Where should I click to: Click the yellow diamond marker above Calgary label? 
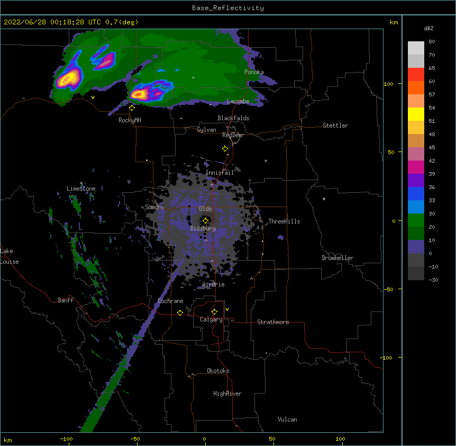(x=214, y=312)
